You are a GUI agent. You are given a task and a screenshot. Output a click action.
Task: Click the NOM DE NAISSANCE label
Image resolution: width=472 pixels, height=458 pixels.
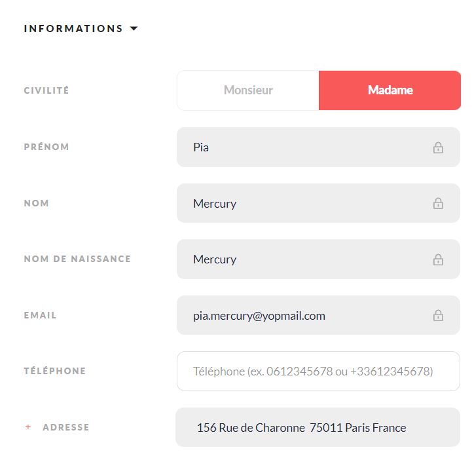(x=77, y=259)
